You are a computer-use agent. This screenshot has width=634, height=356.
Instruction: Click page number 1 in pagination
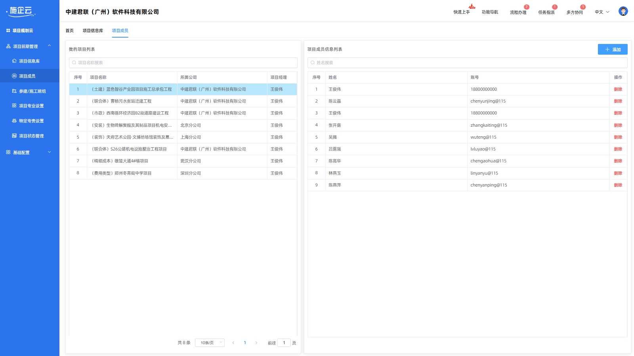(245, 343)
